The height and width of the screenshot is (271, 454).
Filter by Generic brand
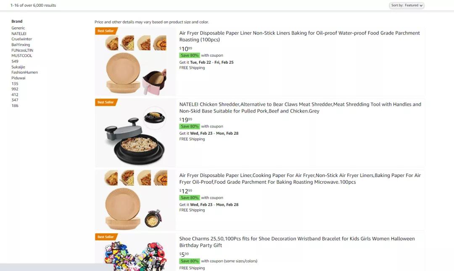pyautogui.click(x=18, y=28)
